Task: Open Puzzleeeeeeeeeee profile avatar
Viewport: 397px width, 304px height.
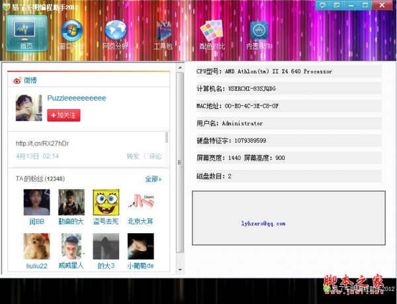Action: 29,108
